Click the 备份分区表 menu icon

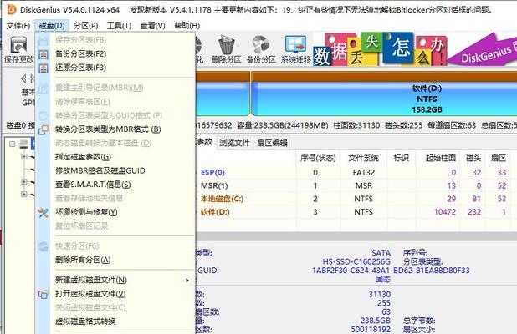pos(44,54)
